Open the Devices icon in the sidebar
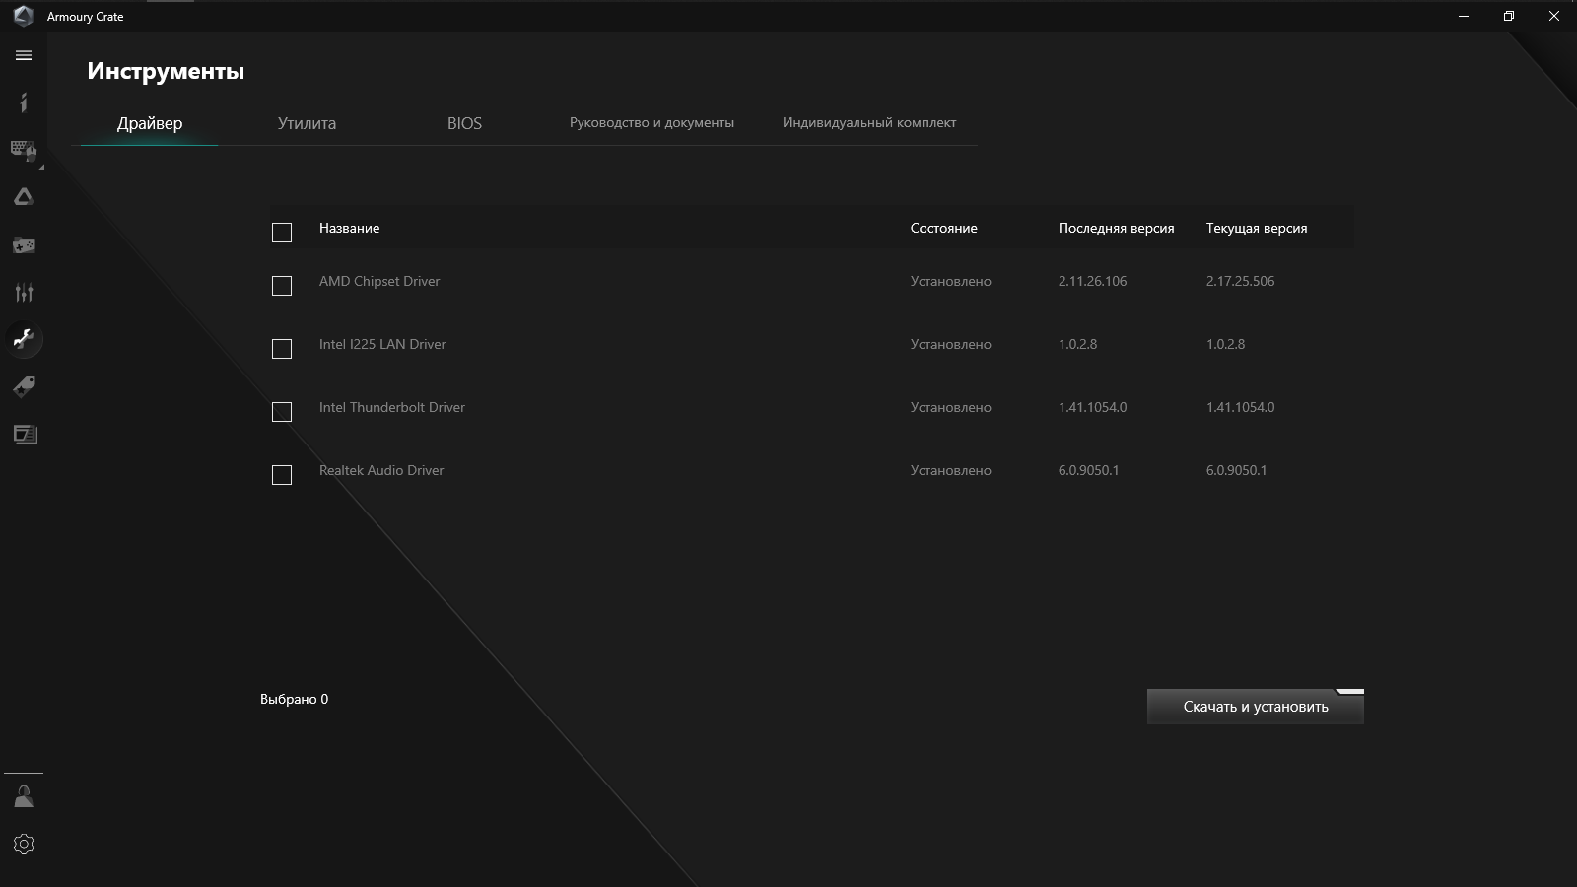The image size is (1577, 887). click(24, 150)
